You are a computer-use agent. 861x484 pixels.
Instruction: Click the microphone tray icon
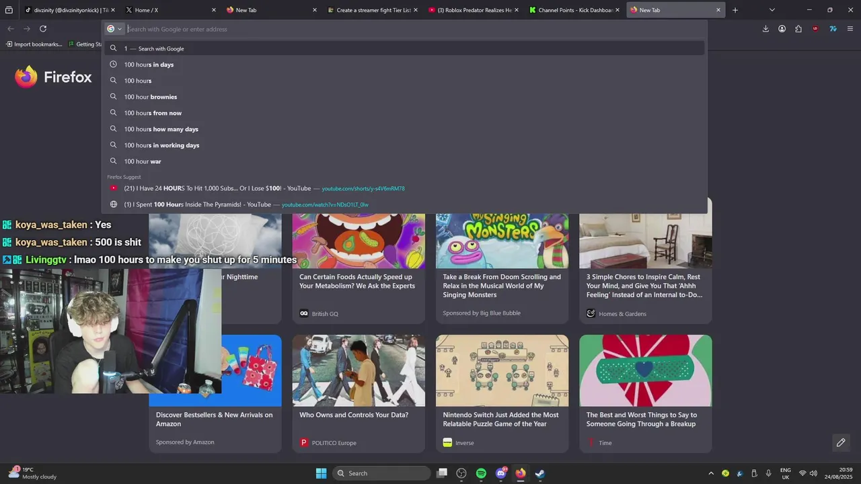pos(769,473)
